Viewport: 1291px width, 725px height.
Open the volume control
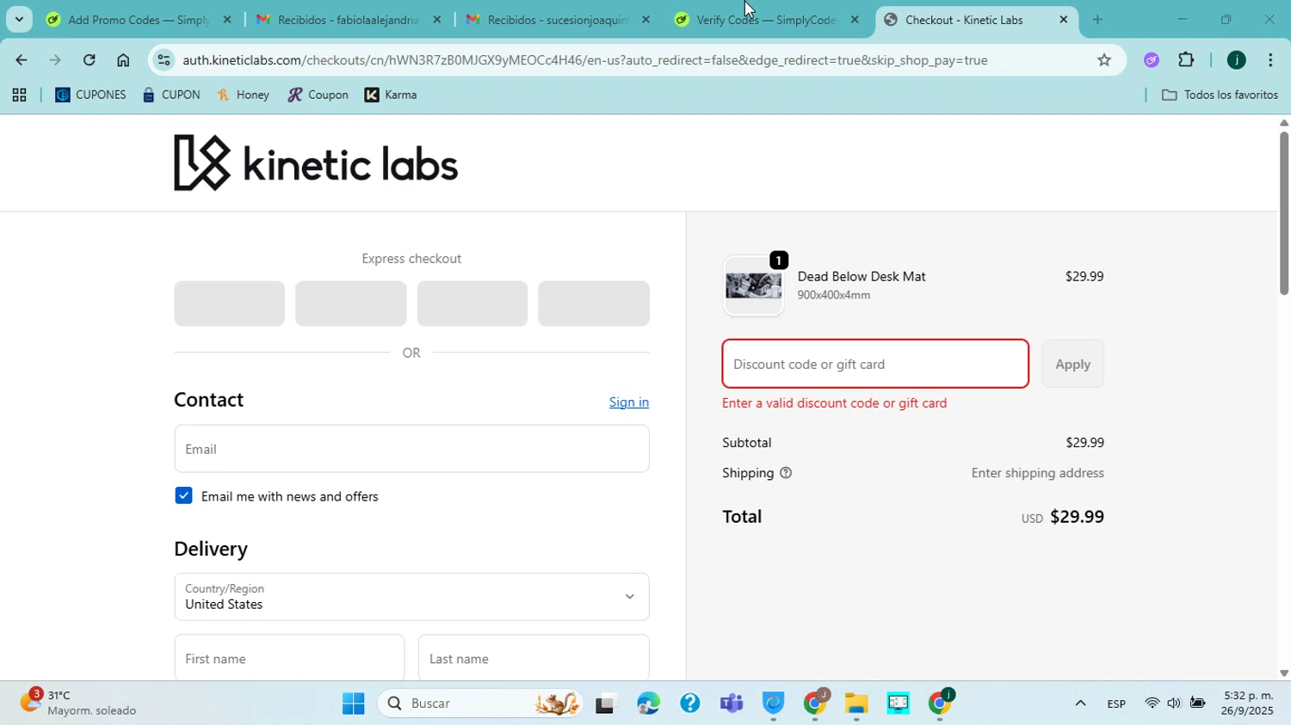[x=1174, y=703]
